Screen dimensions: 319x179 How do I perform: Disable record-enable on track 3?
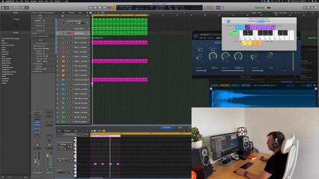[x=72, y=33]
